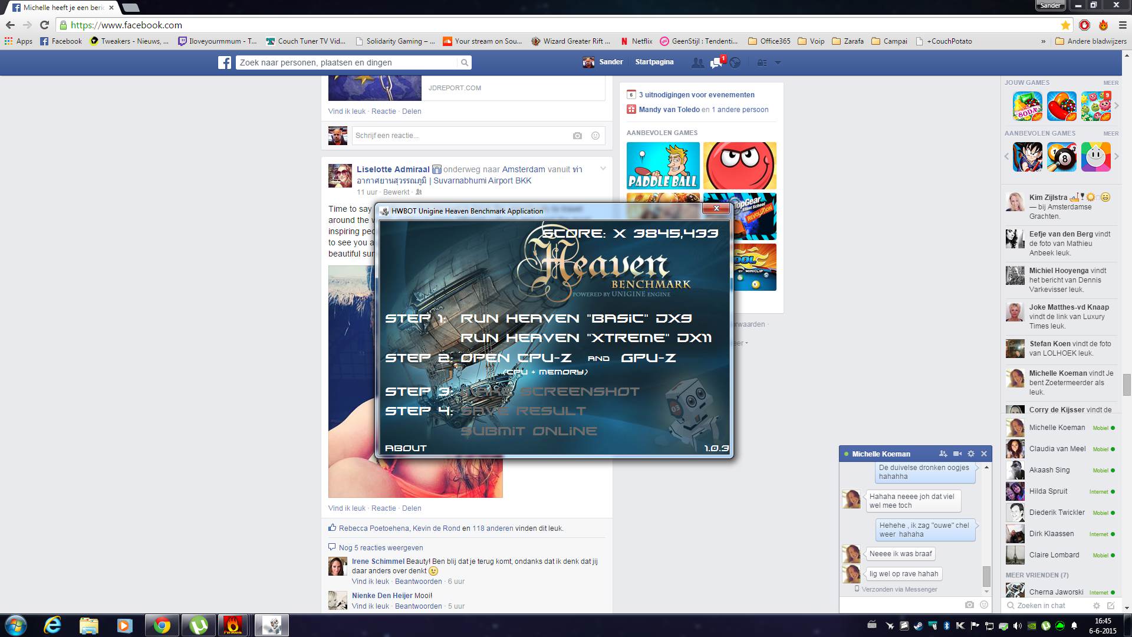Open the Netflix bookmark
Viewport: 1132px width, 637px height.
[x=636, y=41]
